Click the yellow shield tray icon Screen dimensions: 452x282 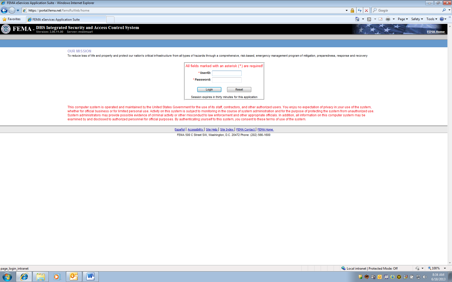(360, 277)
